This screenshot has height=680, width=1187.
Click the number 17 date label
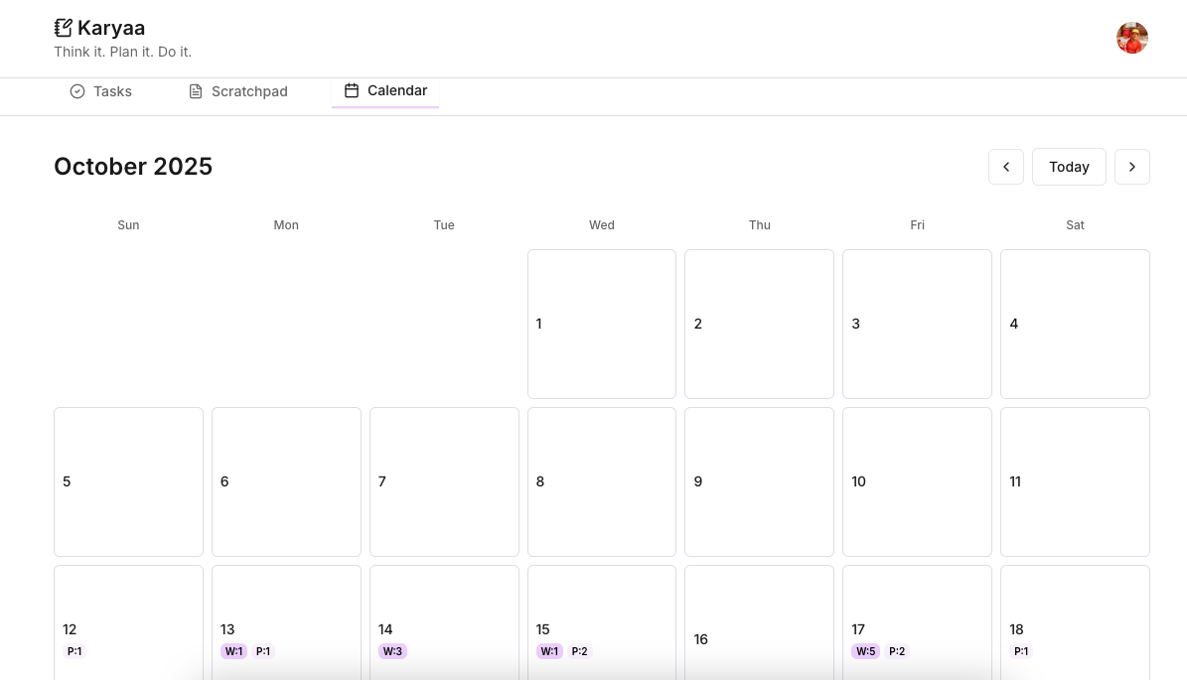coord(858,629)
